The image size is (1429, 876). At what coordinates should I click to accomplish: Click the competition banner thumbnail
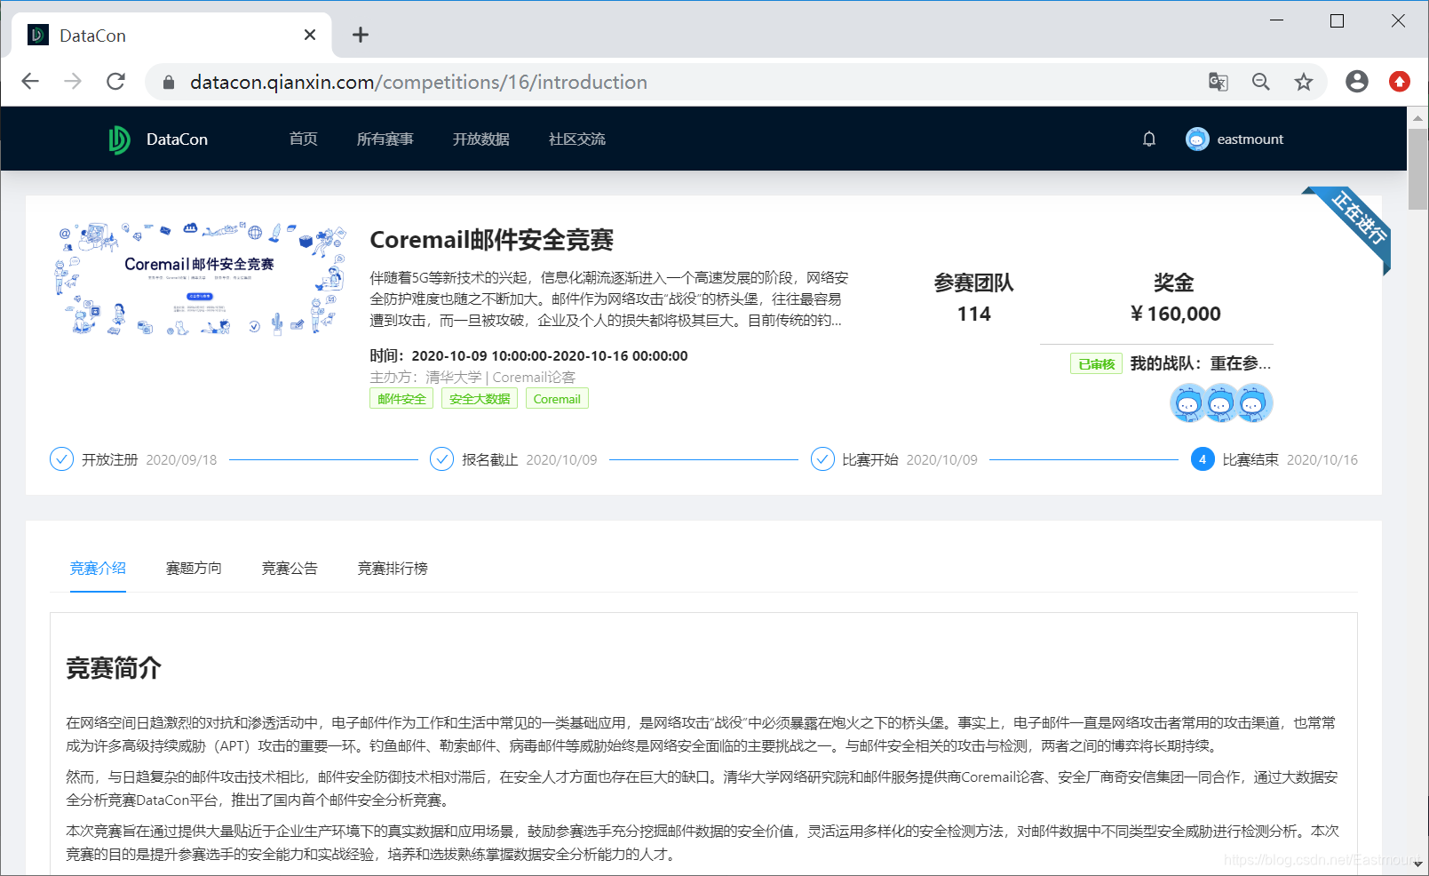[x=199, y=278]
